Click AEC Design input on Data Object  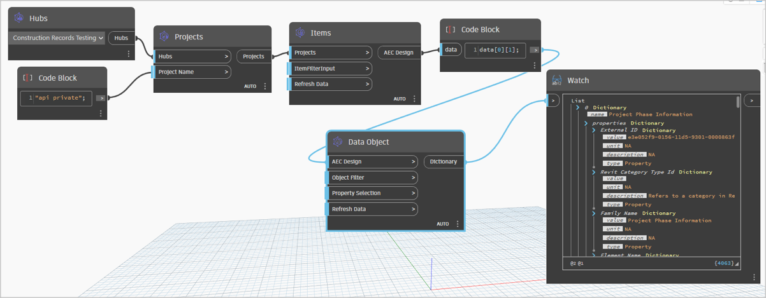pos(372,162)
